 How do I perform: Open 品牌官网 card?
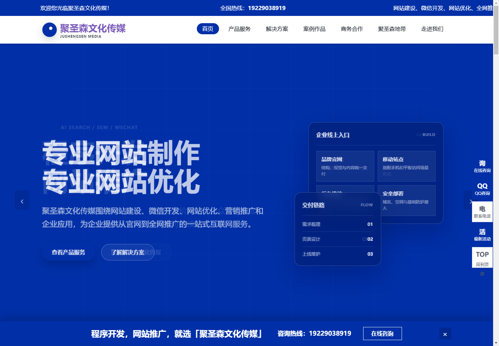click(345, 166)
